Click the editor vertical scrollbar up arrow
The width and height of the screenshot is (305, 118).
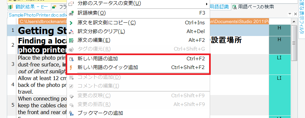(294, 21)
